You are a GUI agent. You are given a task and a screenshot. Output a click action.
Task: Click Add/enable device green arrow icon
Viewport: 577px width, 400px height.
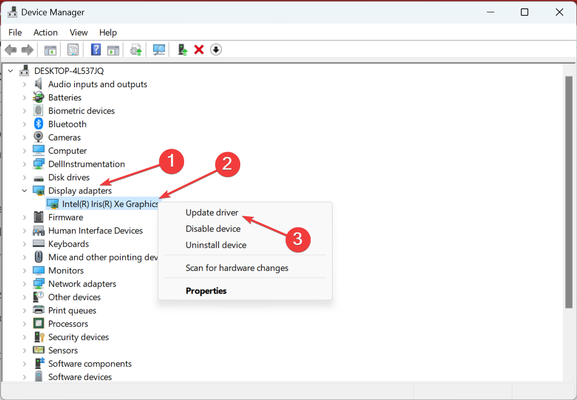pyautogui.click(x=183, y=50)
